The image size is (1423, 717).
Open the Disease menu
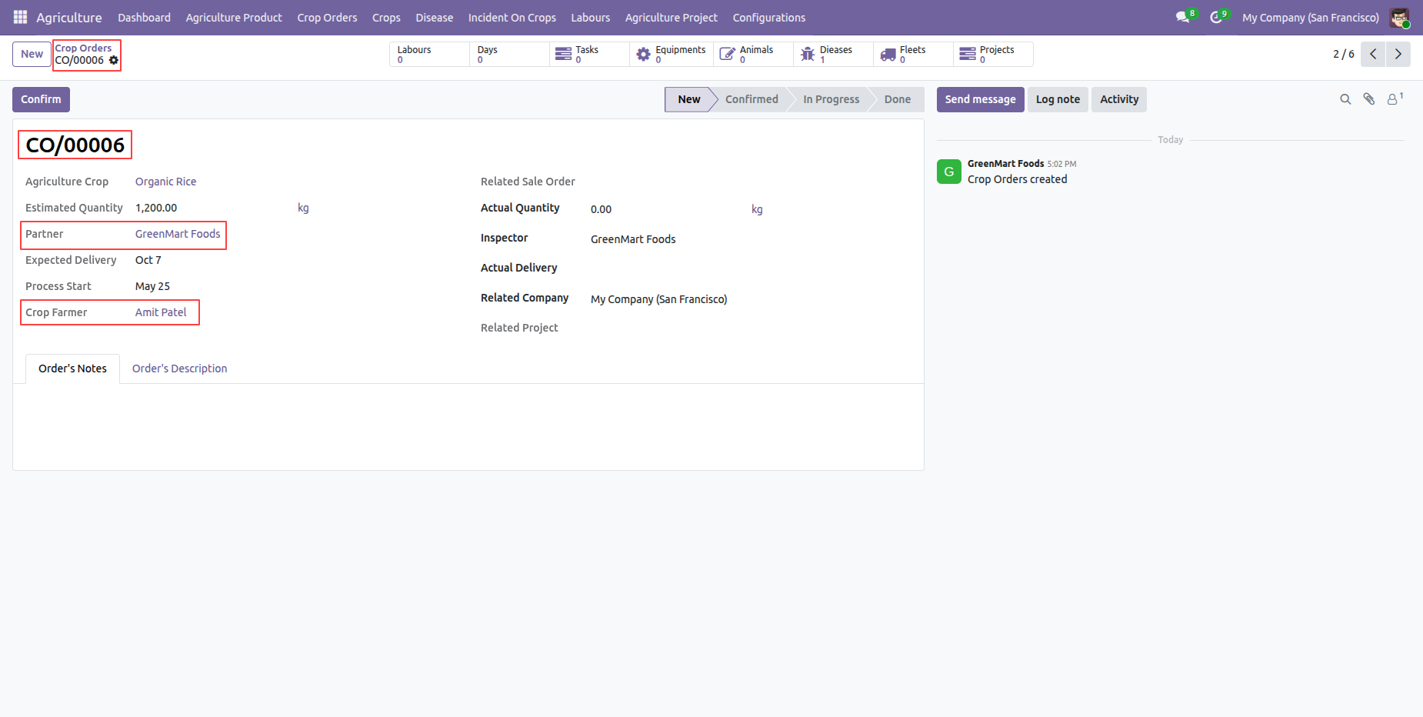[x=434, y=17]
